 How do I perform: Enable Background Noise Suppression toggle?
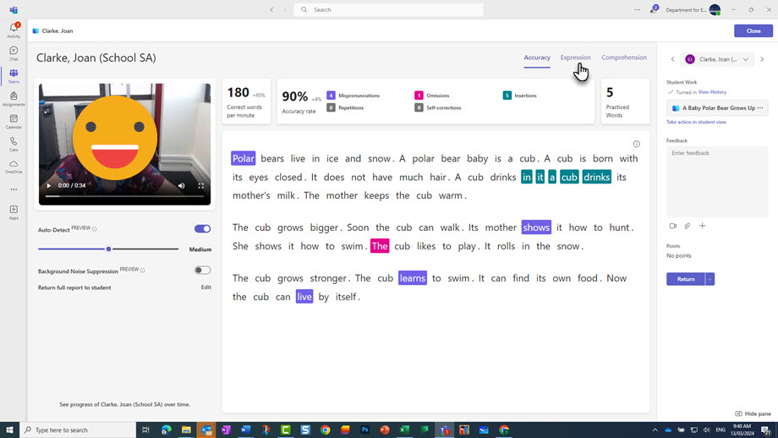(x=202, y=271)
